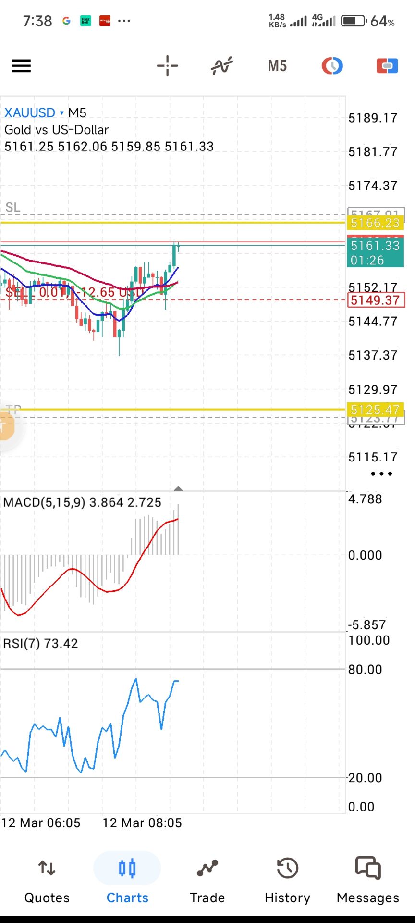This screenshot has height=923, width=415.
Task: Open the indicators list icon
Action: pyautogui.click(x=221, y=66)
